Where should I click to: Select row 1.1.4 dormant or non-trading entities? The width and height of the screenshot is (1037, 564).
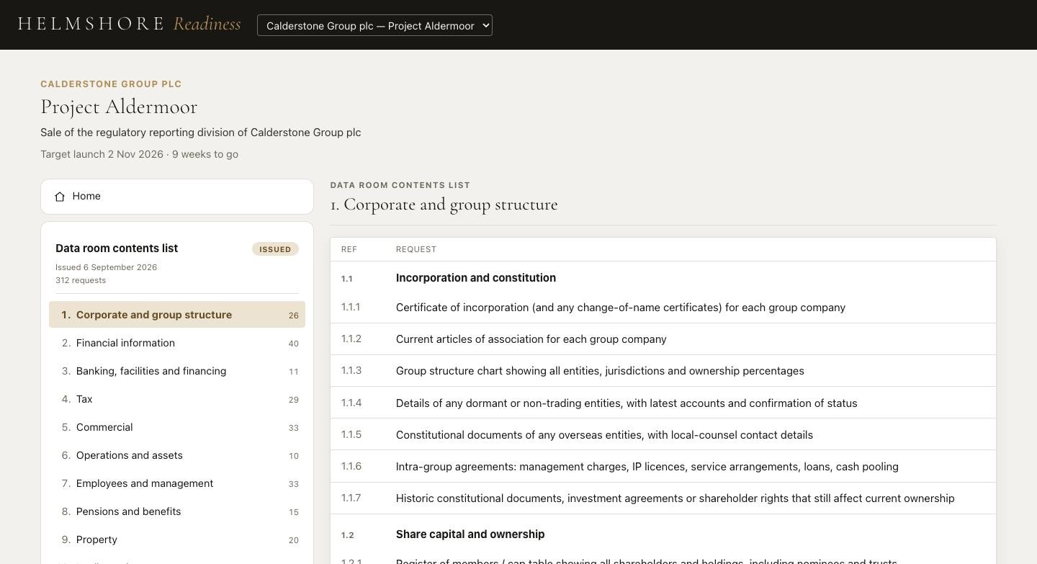click(663, 403)
